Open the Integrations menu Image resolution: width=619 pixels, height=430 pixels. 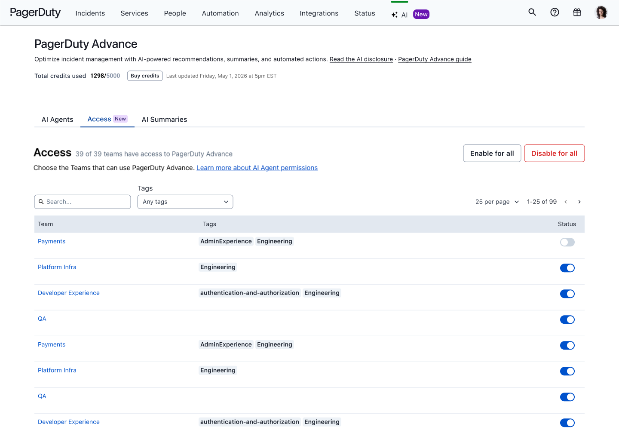pyautogui.click(x=319, y=13)
